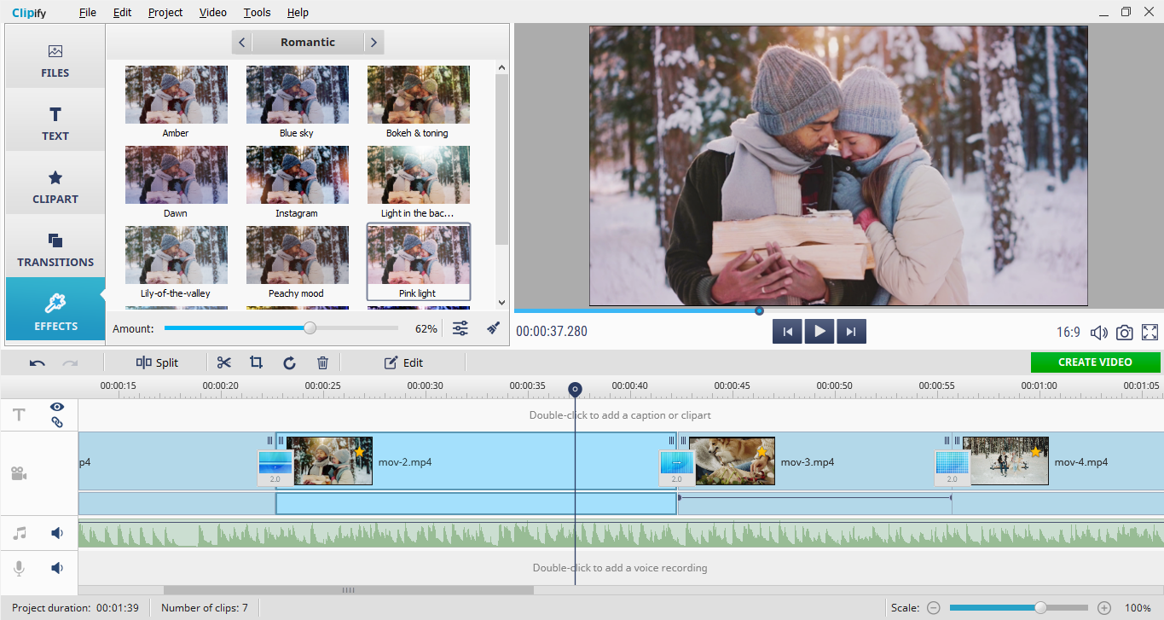Click effects star on mov-4.mp4
1164x620 pixels.
click(1036, 451)
